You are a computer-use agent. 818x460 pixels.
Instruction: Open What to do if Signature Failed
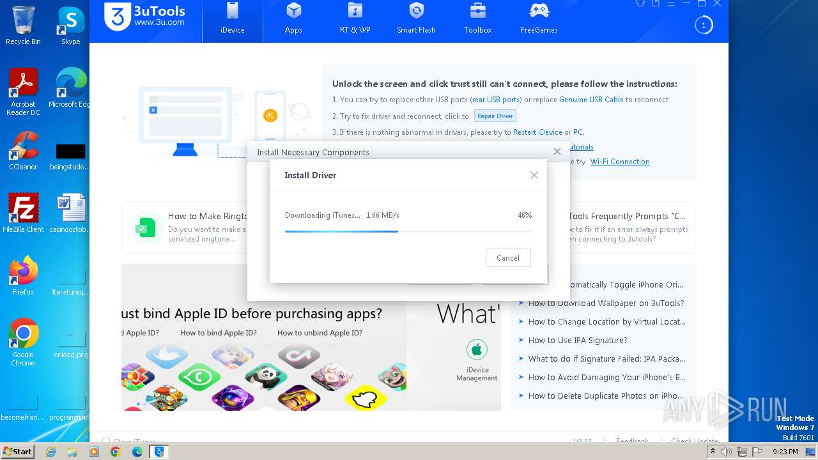tap(606, 359)
